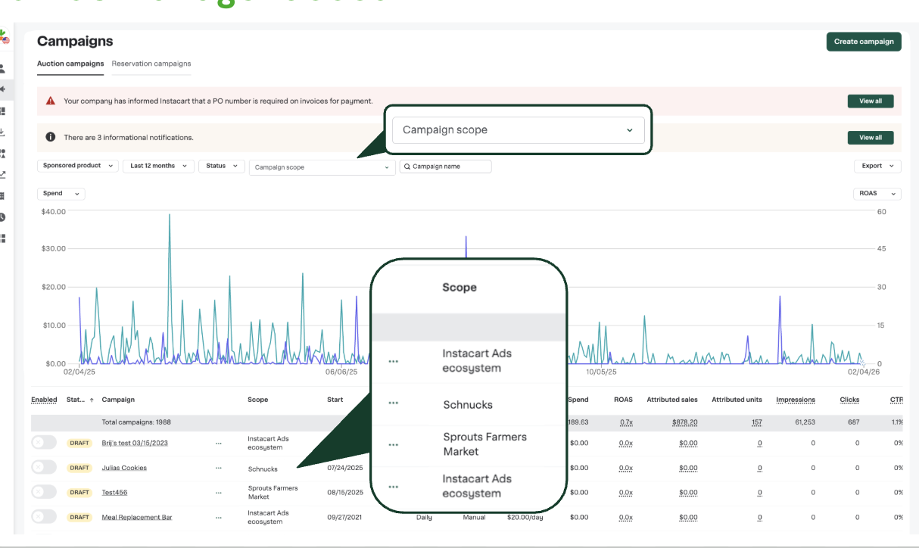
Task: Open three-dot menu for Test456
Action: (219, 493)
